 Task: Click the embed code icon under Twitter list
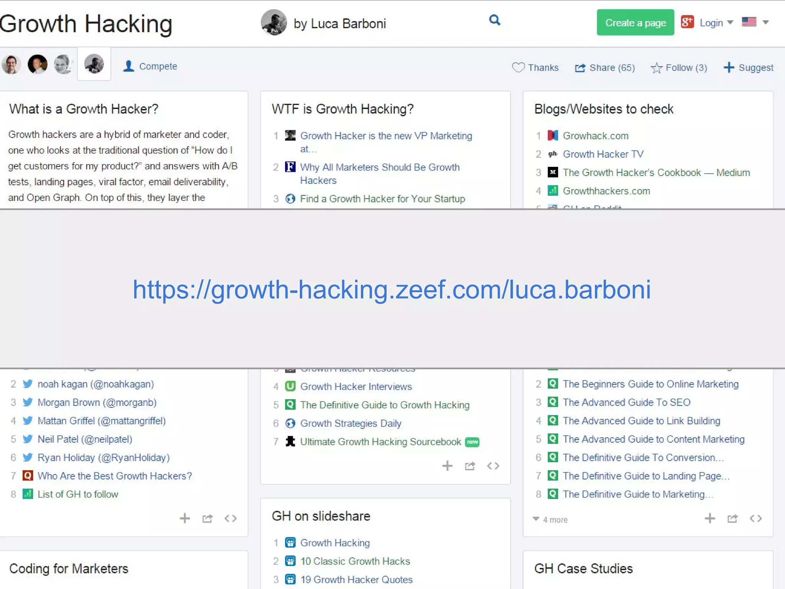[231, 518]
